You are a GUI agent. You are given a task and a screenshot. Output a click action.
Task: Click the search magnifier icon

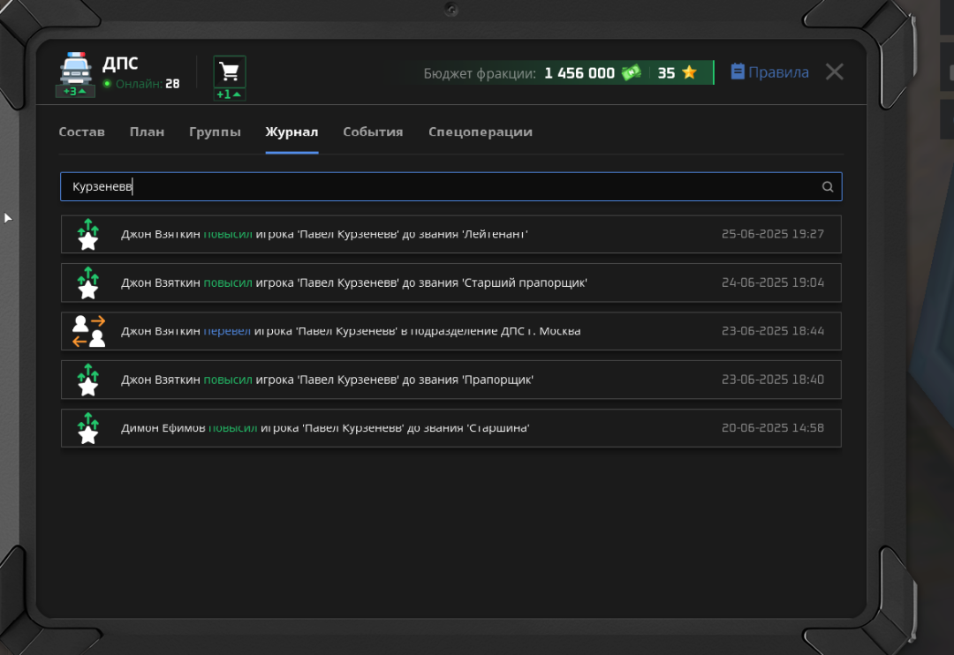pos(828,187)
